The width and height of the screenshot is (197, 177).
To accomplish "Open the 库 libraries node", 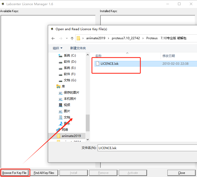I will click(63, 86).
